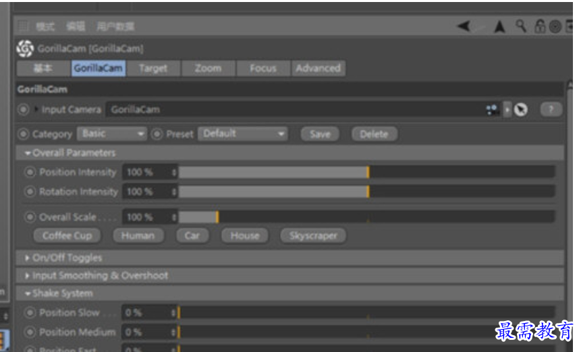
Task: Switch to the Zoom tab
Action: point(209,68)
